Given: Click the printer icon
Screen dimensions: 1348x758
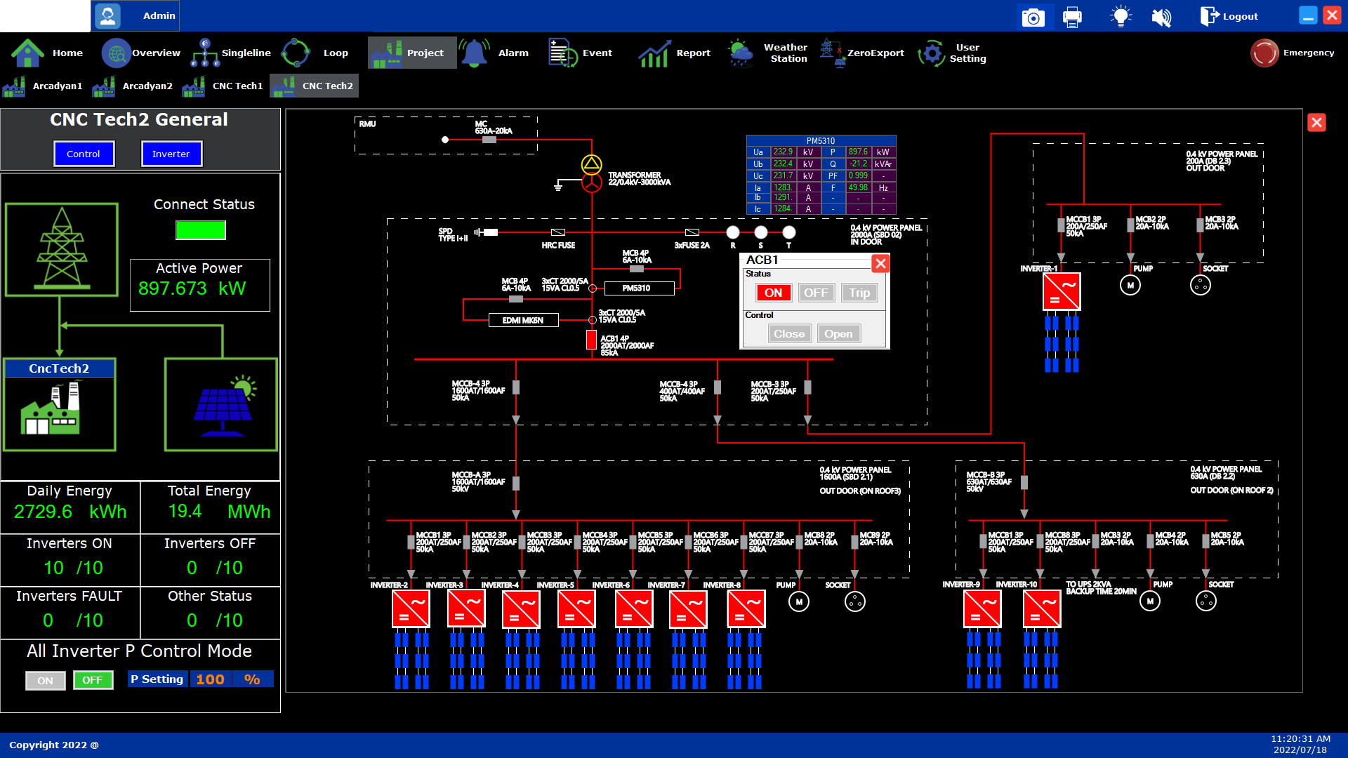Looking at the screenshot, I should [1072, 16].
